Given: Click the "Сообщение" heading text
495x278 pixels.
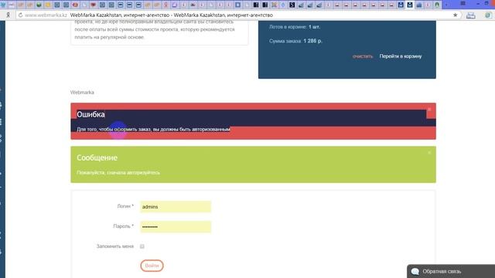Looking at the screenshot, I should (x=97, y=158).
